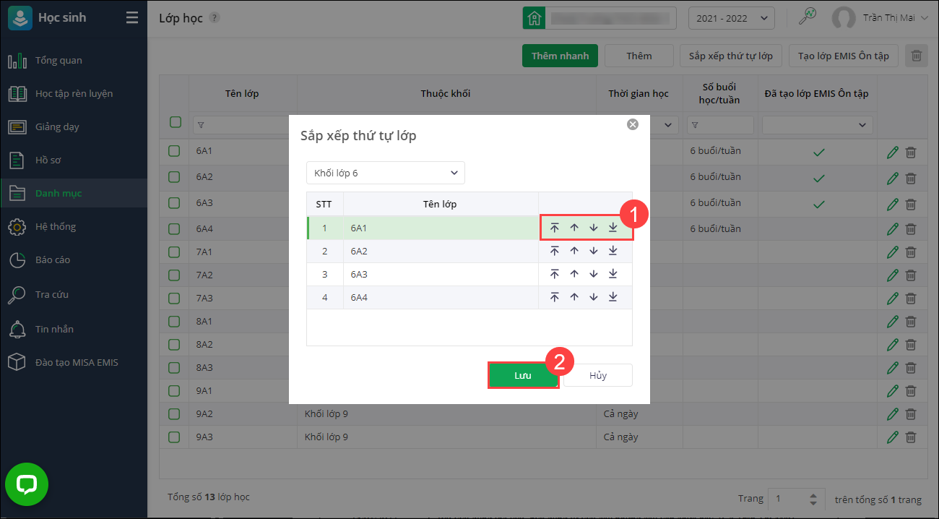The width and height of the screenshot is (939, 519).
Task: Toggle the select-all checkbox in the table header
Action: (x=175, y=122)
